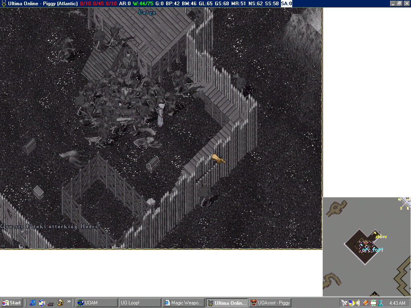Click the small wooden crate near the fence

39,192
